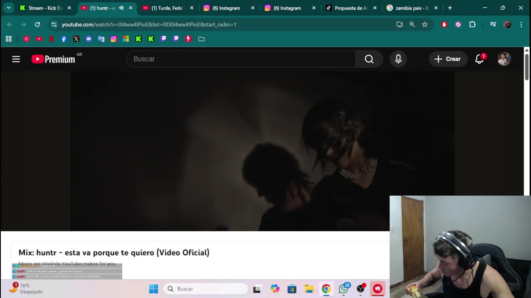Open the red hand ad-blocker extension

(x=444, y=24)
